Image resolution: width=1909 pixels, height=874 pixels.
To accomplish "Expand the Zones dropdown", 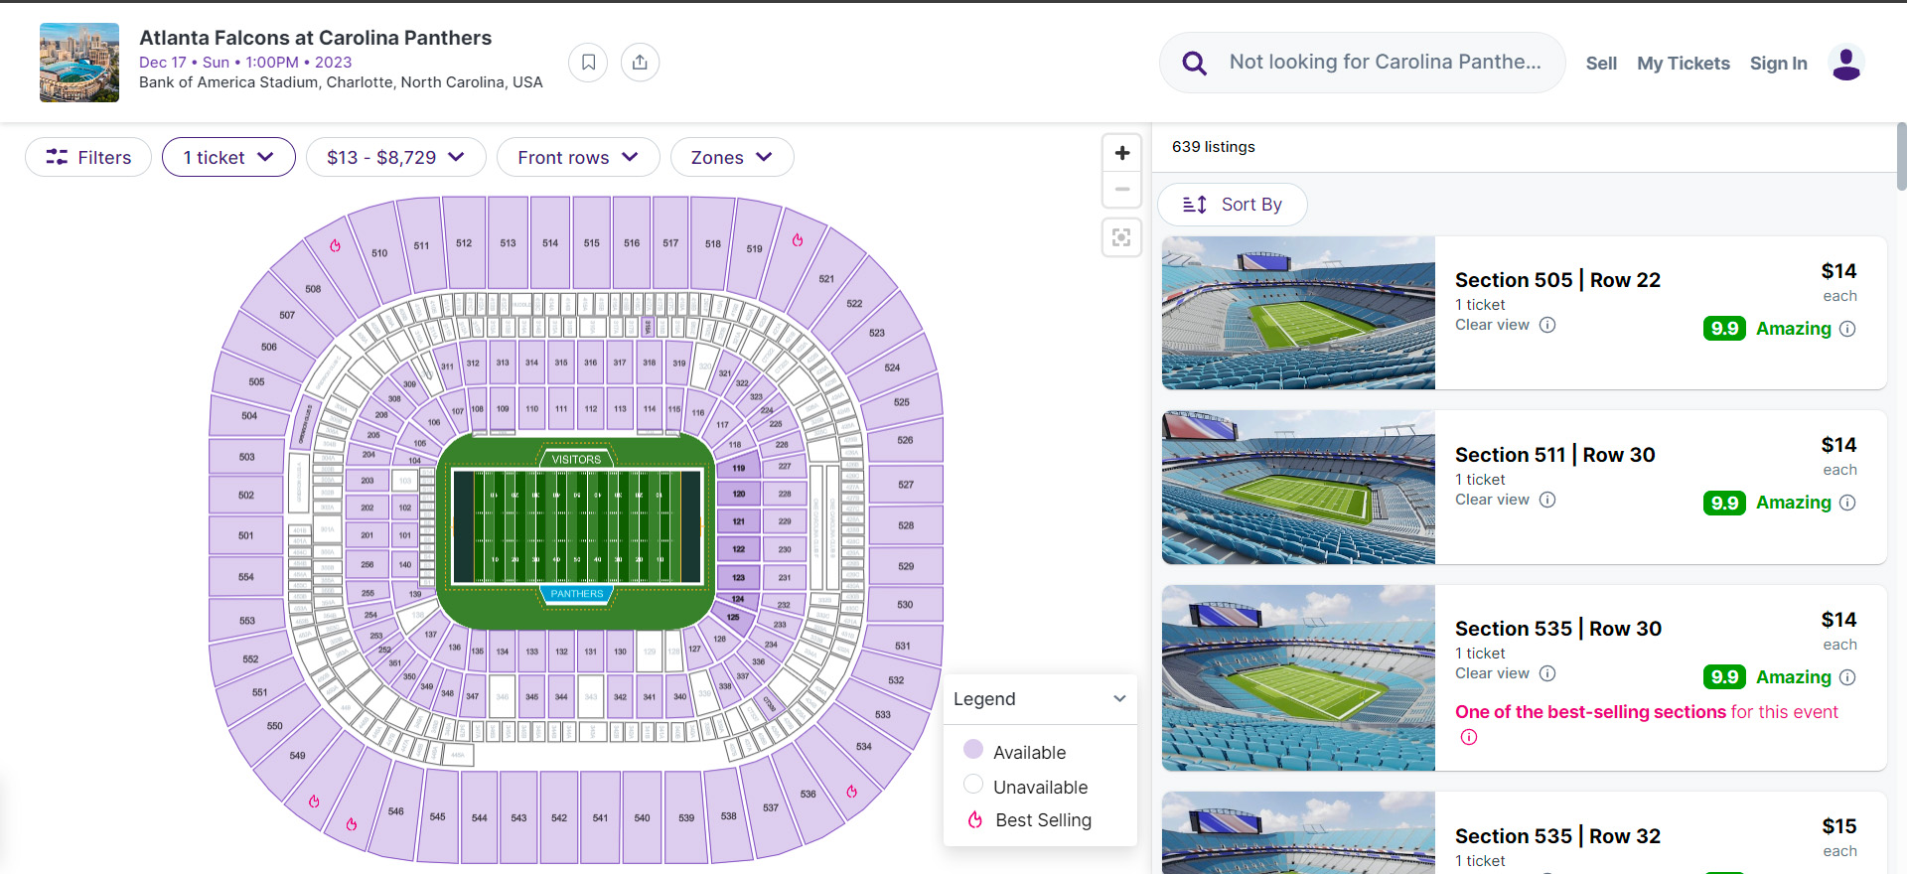I will pos(732,157).
